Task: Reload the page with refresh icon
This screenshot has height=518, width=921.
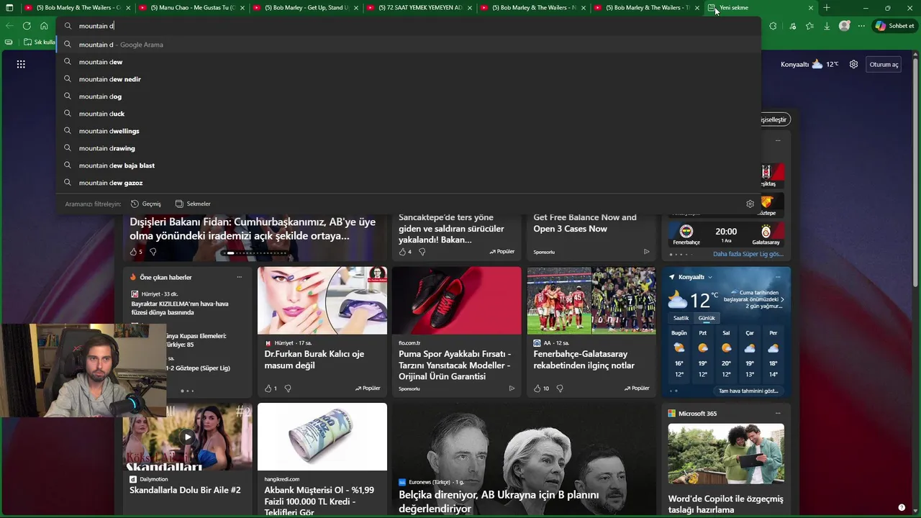Action: (27, 26)
